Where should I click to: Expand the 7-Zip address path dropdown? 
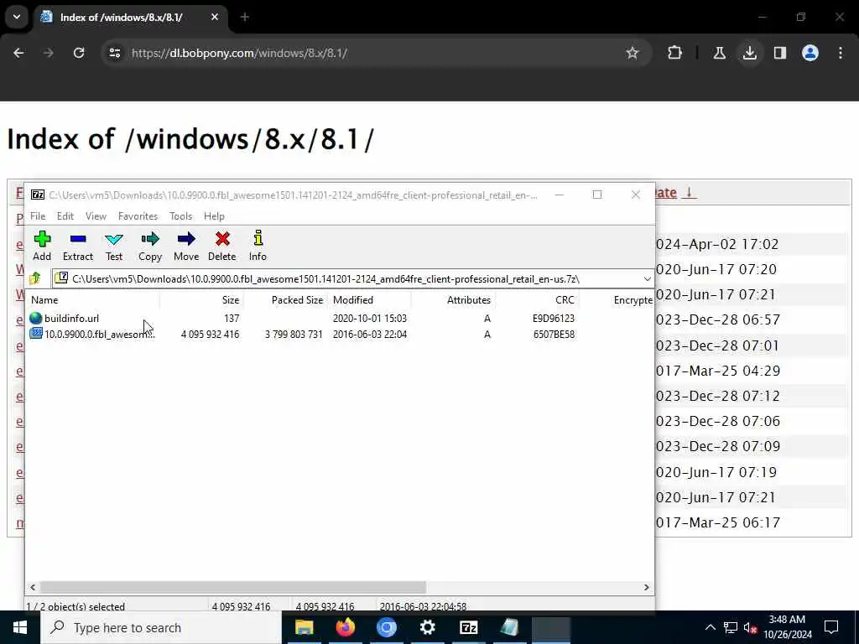point(647,279)
